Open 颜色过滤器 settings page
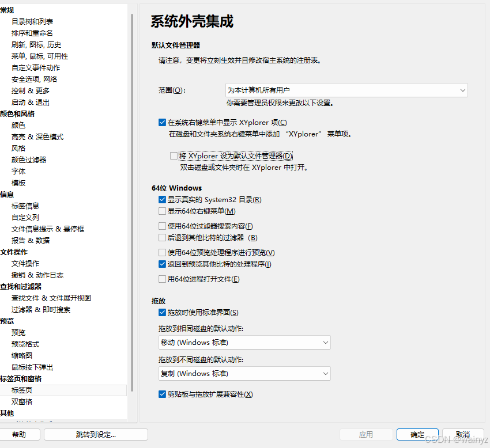The height and width of the screenshot is (448, 490). [x=29, y=160]
